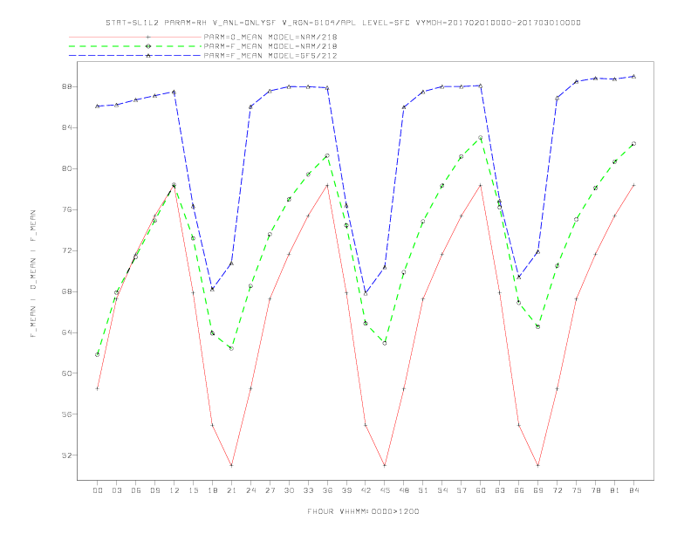Click y-axis tick label 72
The image size is (691, 534).
66,250
